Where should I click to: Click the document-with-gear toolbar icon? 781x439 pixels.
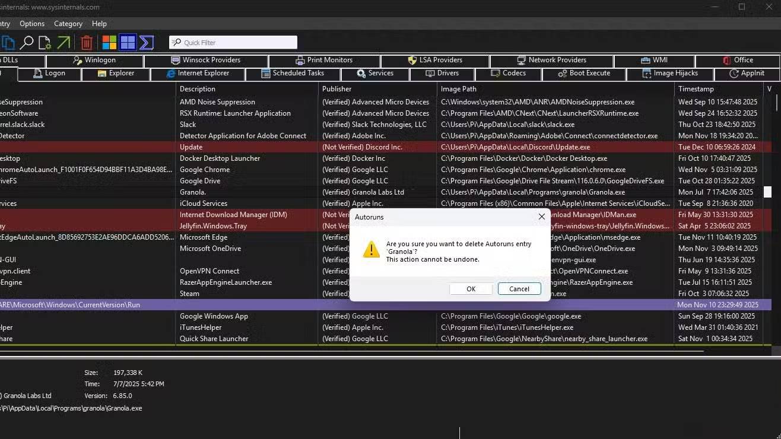click(45, 42)
